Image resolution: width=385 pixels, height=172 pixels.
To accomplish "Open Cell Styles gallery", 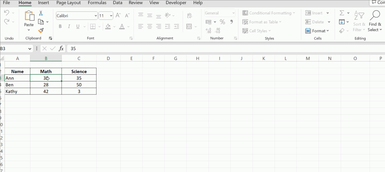I will tap(257, 31).
